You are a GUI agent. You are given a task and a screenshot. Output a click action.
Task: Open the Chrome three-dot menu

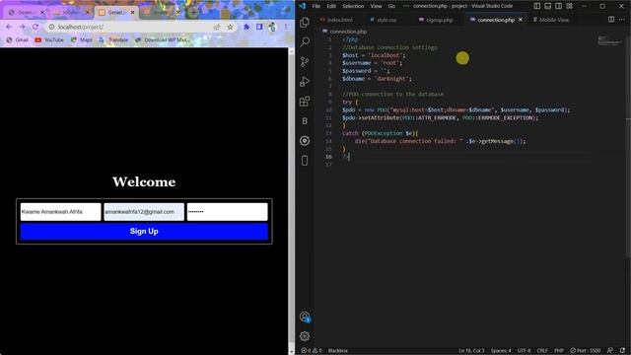click(286, 27)
